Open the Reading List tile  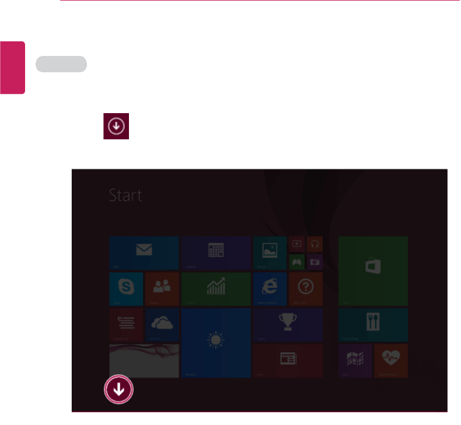(126, 325)
